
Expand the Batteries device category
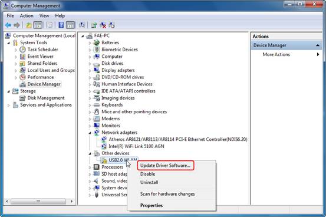pos(90,43)
